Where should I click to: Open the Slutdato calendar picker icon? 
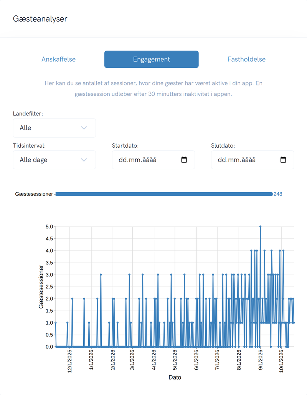tap(283, 160)
